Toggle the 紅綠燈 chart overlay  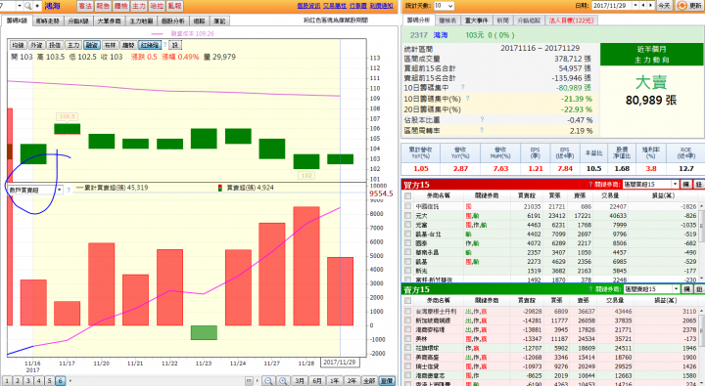pyautogui.click(x=150, y=45)
